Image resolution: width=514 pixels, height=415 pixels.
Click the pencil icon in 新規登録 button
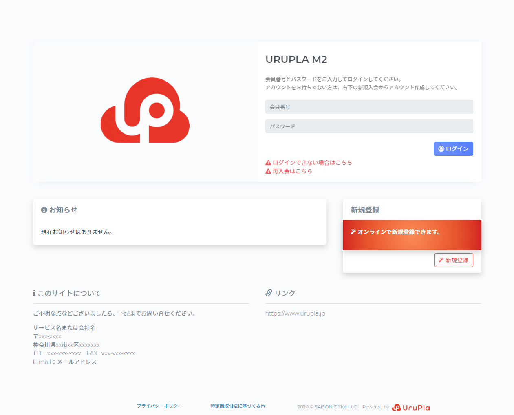441,260
